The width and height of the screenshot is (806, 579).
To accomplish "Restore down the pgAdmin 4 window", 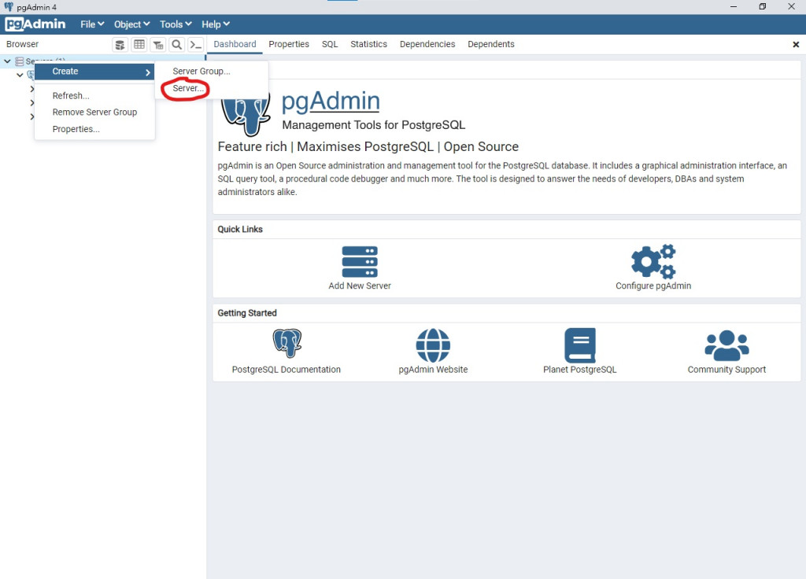I will pos(762,6).
